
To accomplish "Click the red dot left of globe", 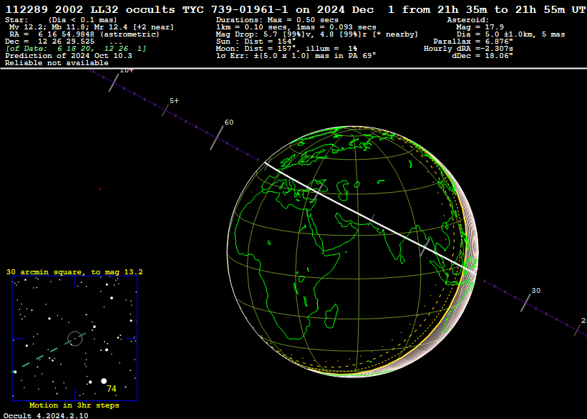I will pos(100,189).
